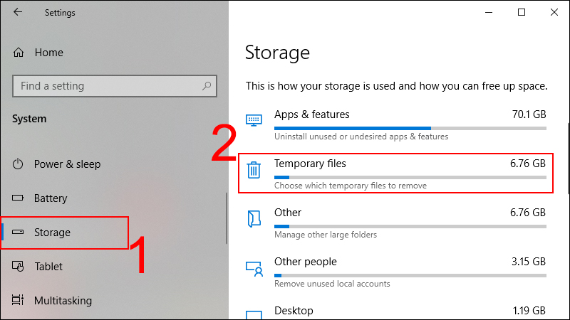This screenshot has height=320, width=570.
Task: Open Desktop storage category
Action: tap(395, 312)
